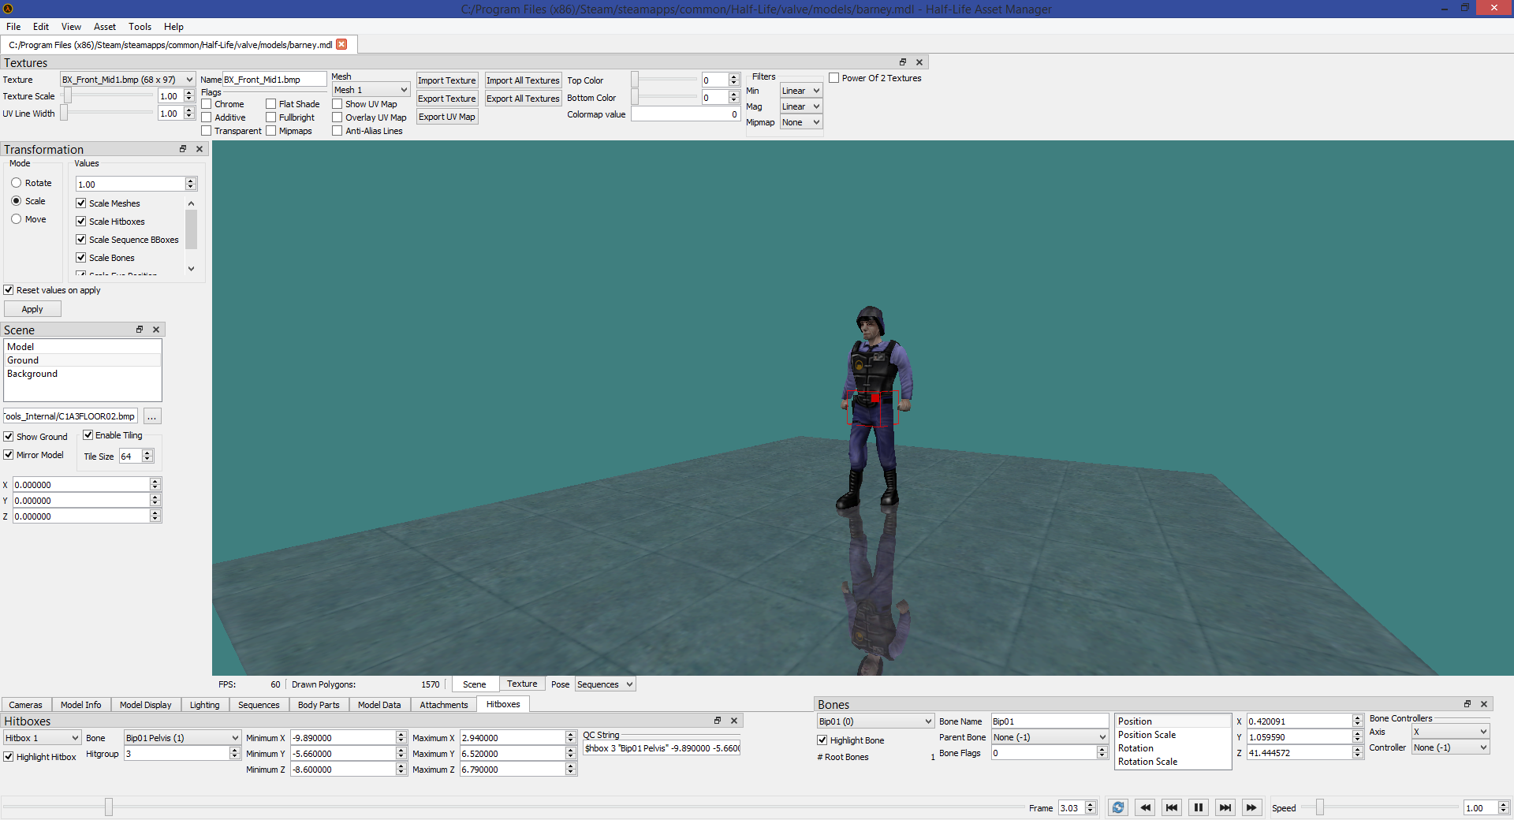Click Export UV Map button
Image resolution: width=1514 pixels, height=820 pixels.
click(447, 117)
